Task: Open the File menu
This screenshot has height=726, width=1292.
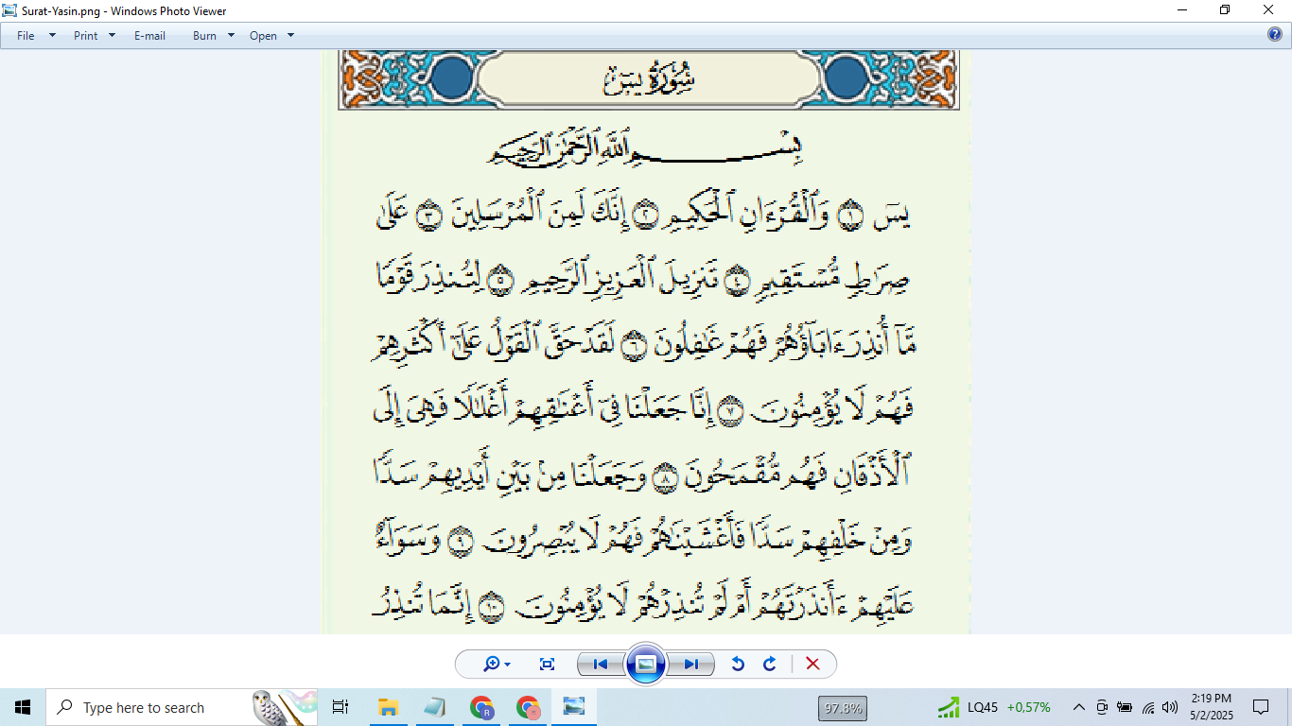Action: [x=26, y=35]
